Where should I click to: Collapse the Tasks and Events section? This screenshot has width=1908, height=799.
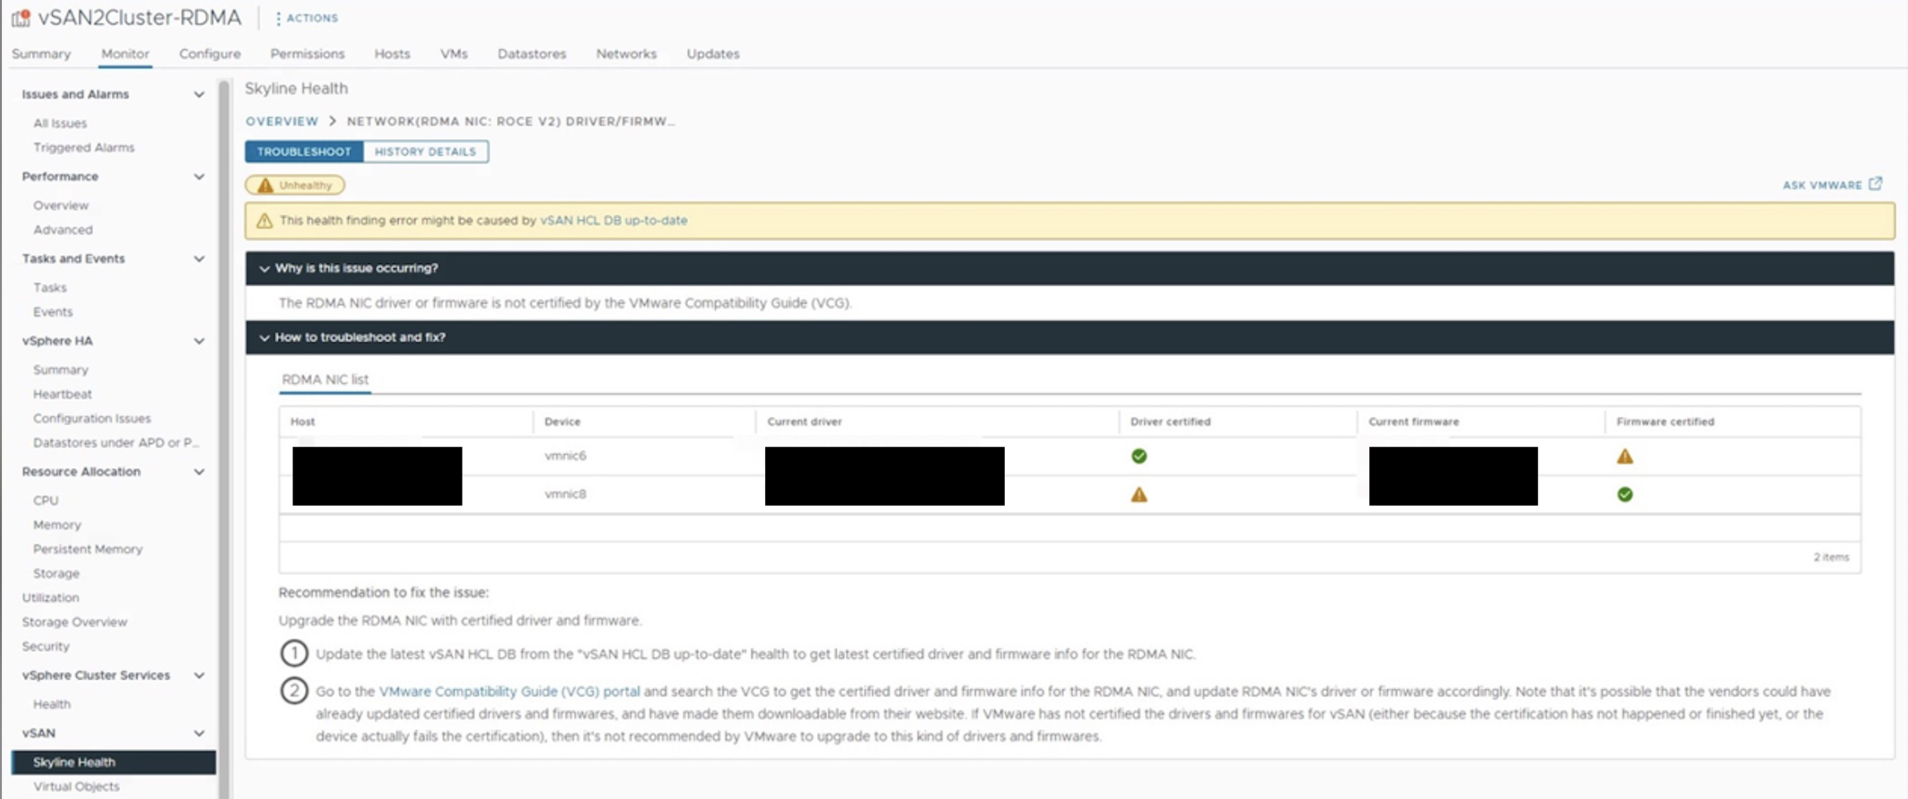point(199,259)
